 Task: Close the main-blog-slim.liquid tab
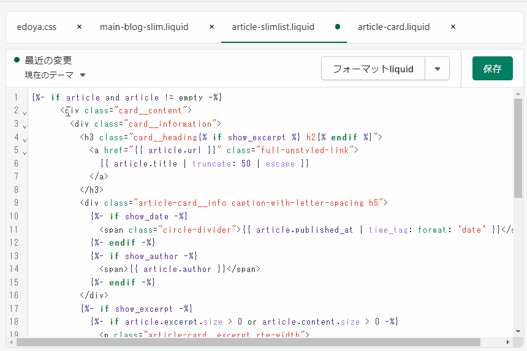211,27
